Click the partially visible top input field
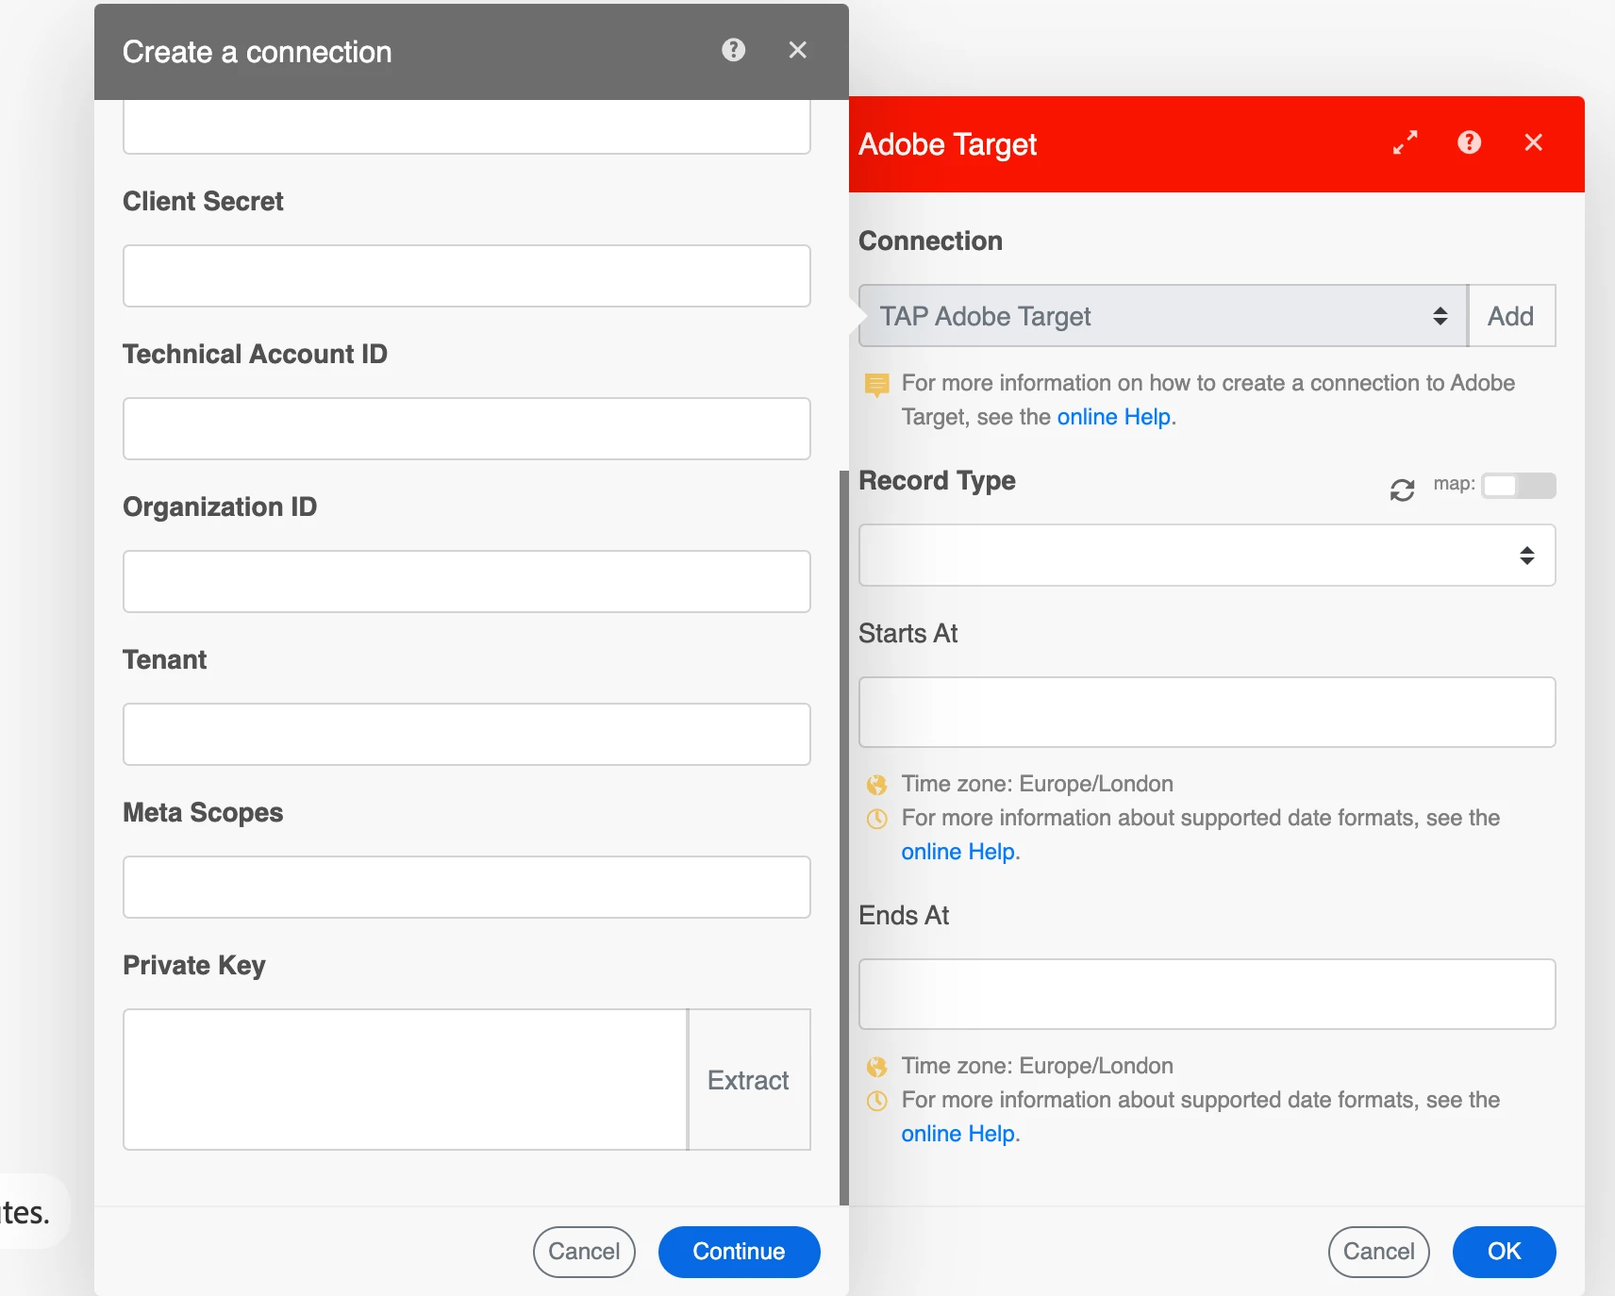The width and height of the screenshot is (1615, 1296). [x=467, y=126]
